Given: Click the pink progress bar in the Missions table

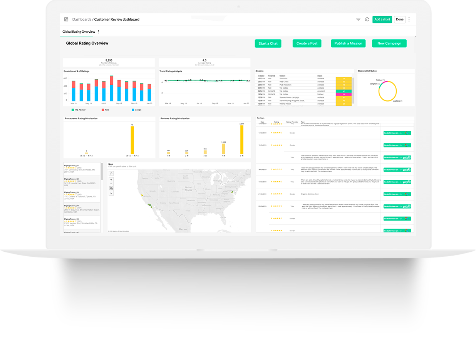Looking at the screenshot, I should pyautogui.click(x=344, y=94).
